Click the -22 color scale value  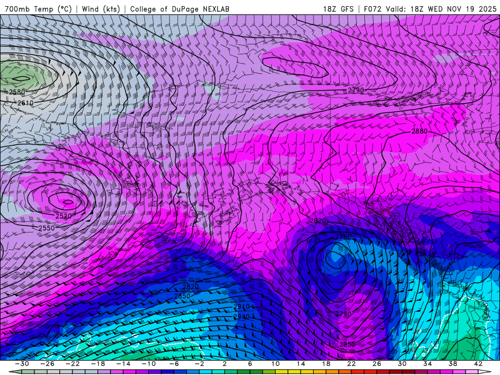[72, 364]
